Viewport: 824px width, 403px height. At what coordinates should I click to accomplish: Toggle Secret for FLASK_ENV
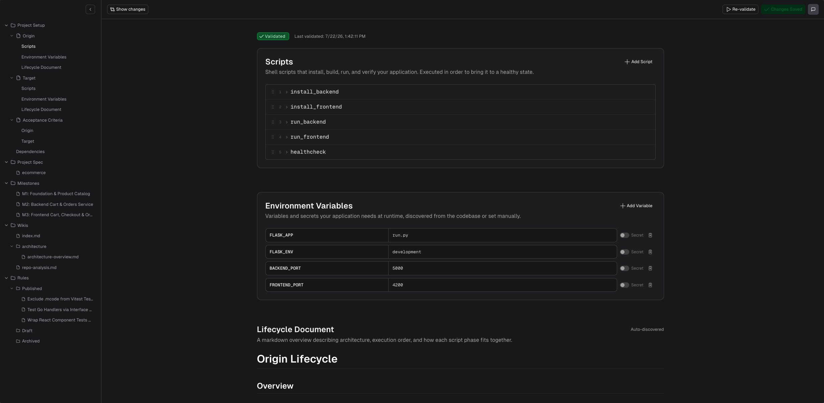(x=624, y=252)
